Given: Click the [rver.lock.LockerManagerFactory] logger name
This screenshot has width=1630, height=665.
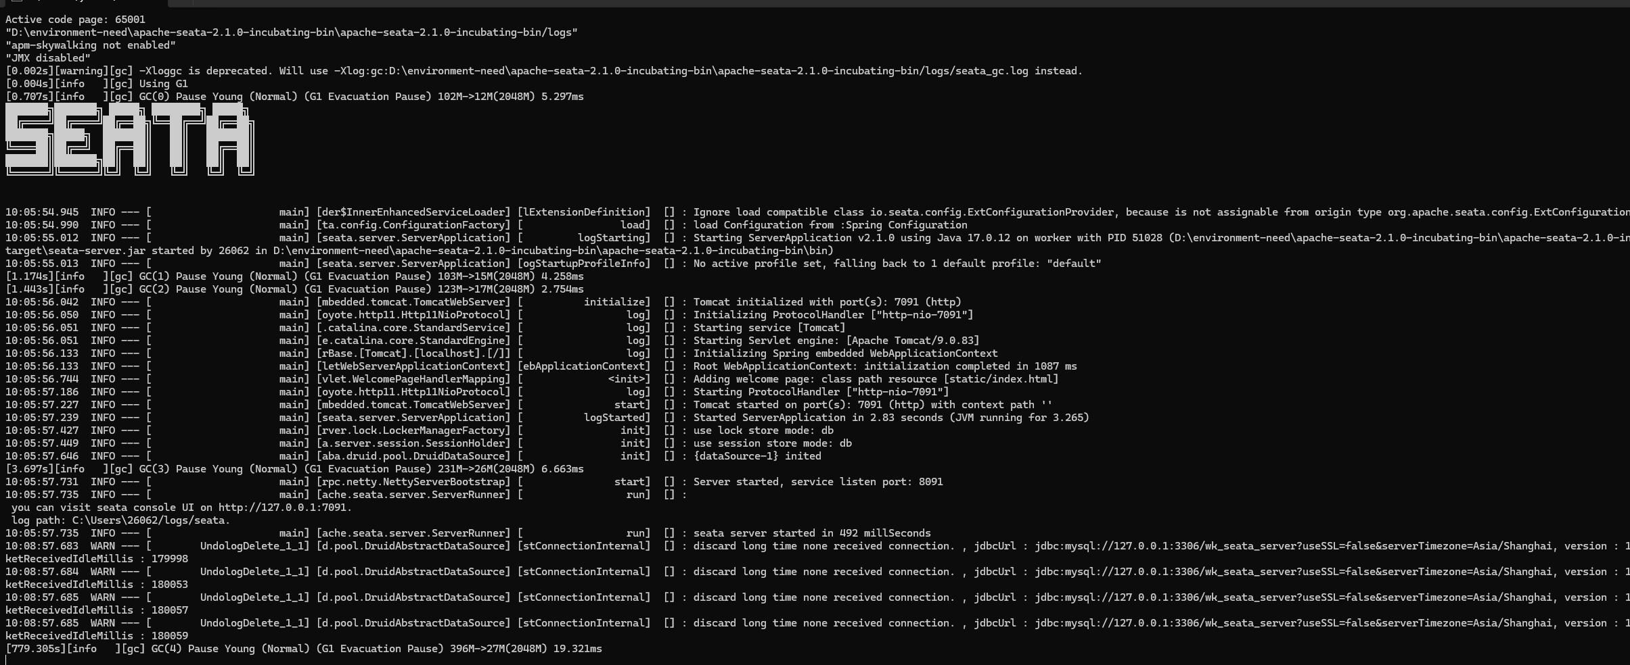Looking at the screenshot, I should point(413,430).
